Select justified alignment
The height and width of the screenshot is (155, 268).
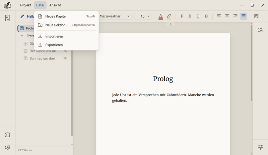pos(244,16)
